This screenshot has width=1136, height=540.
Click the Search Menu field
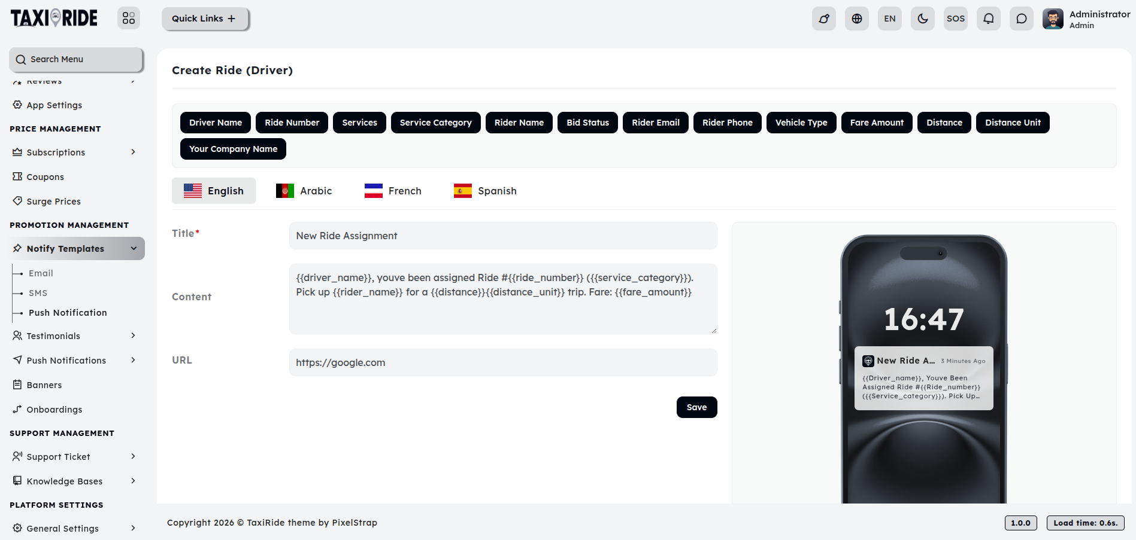[76, 59]
